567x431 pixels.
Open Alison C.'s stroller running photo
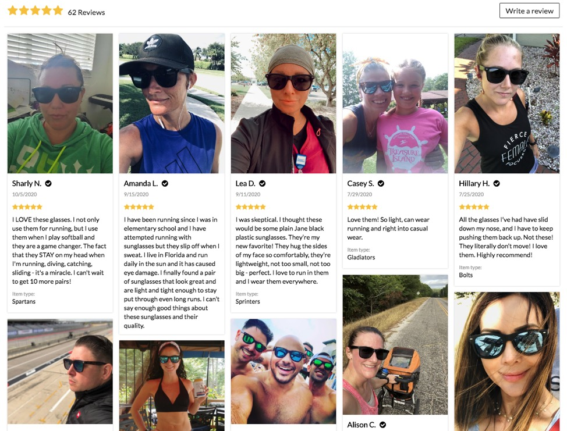(x=395, y=345)
